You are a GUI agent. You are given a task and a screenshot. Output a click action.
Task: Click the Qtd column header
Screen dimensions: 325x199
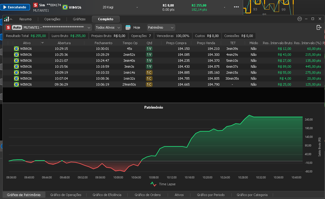(149, 43)
